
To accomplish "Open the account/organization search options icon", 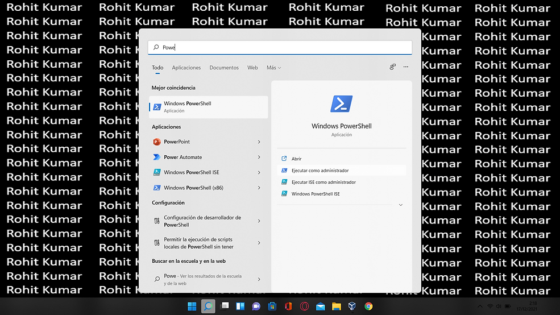I will pyautogui.click(x=392, y=67).
